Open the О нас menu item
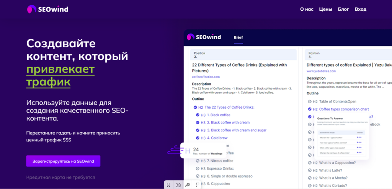The image size is (392, 189). (x=307, y=9)
